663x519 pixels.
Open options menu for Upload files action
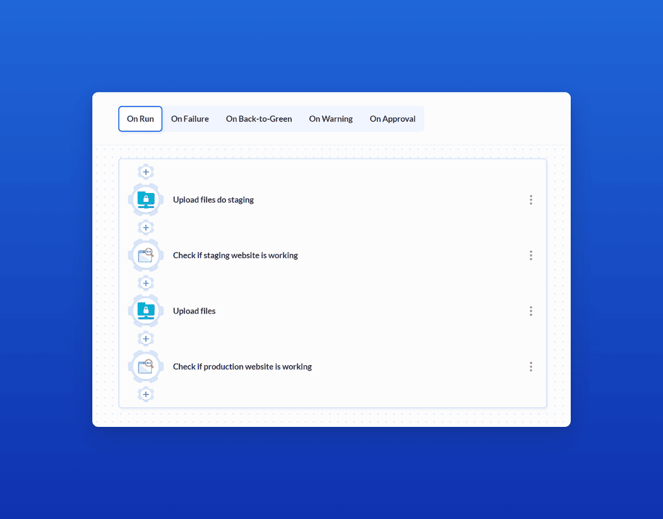coord(530,312)
